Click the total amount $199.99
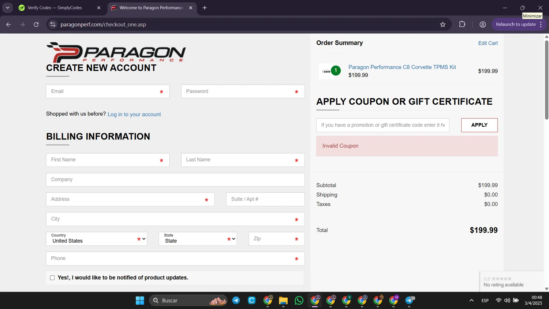The width and height of the screenshot is (549, 309). (483, 230)
